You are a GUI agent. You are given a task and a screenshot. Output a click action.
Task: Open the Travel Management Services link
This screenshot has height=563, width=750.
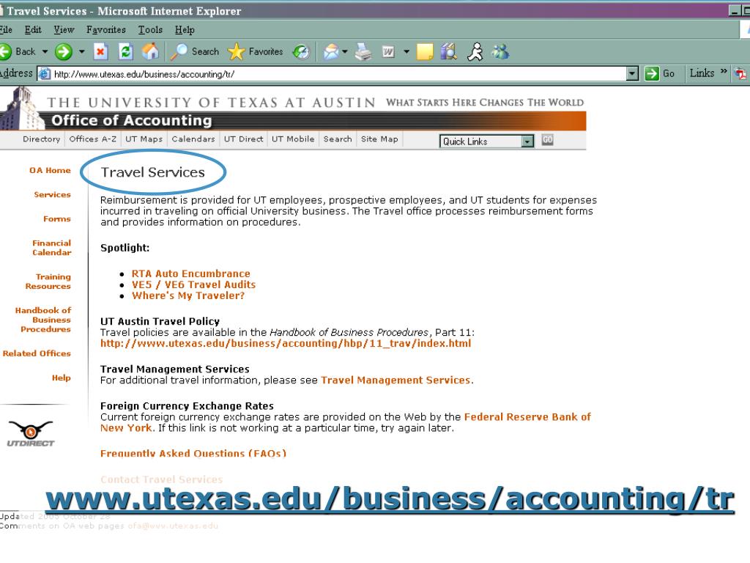coord(396,380)
